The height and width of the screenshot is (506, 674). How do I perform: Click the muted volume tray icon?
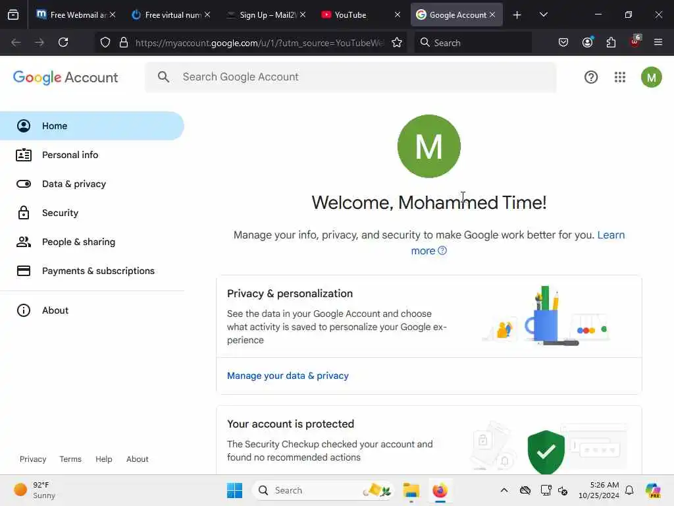click(563, 490)
